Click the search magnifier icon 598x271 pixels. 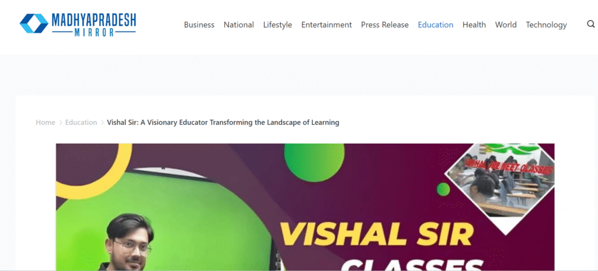click(x=591, y=24)
